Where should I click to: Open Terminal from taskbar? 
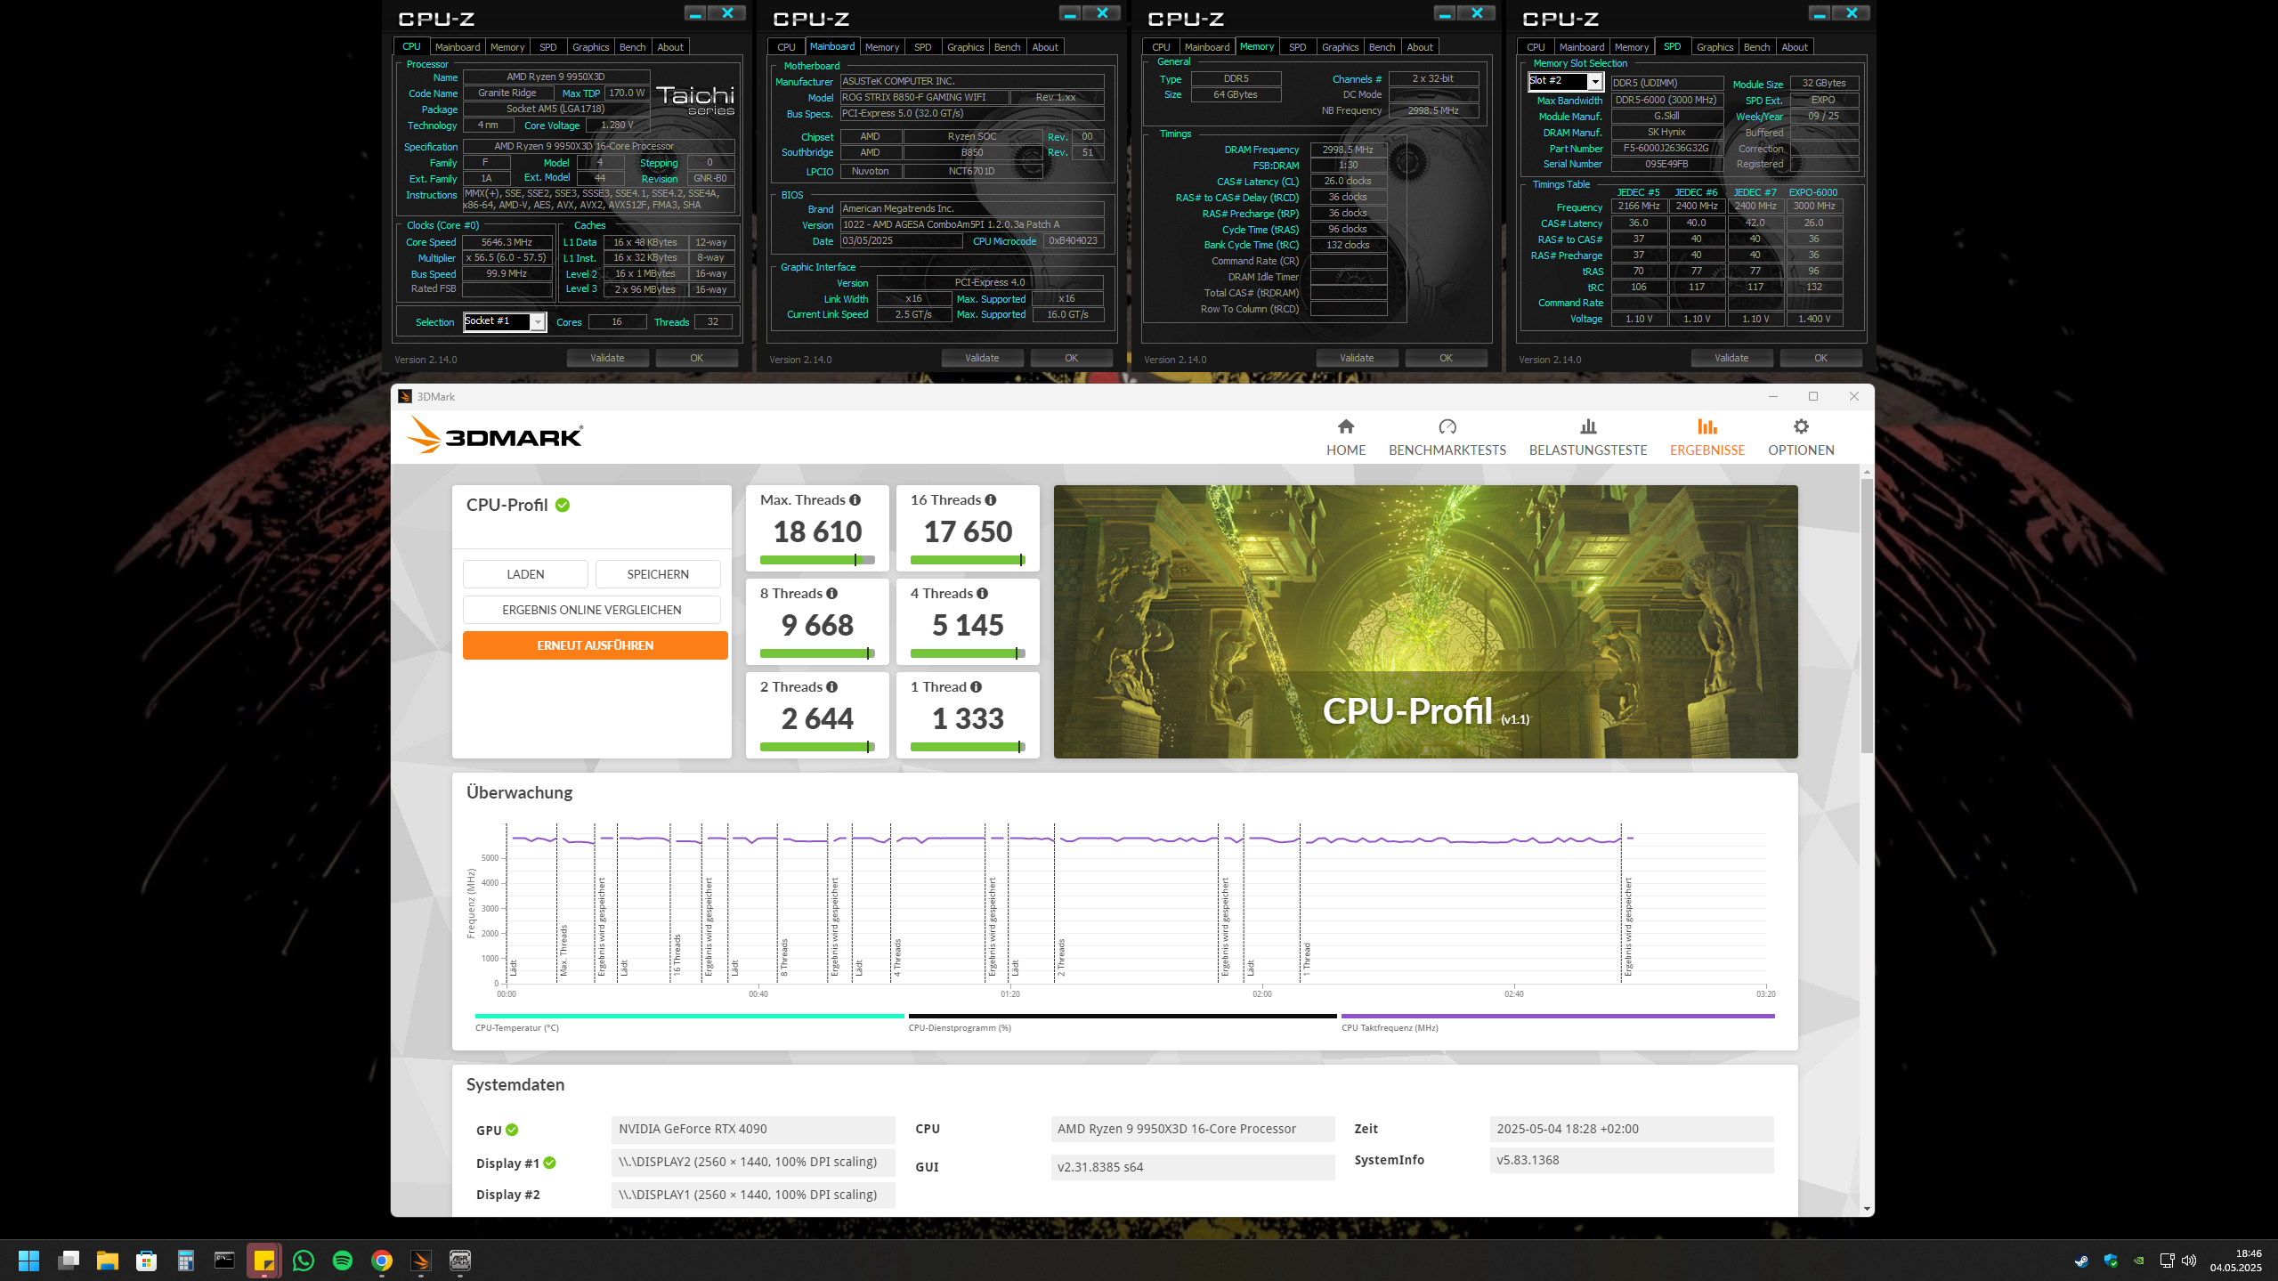point(225,1261)
